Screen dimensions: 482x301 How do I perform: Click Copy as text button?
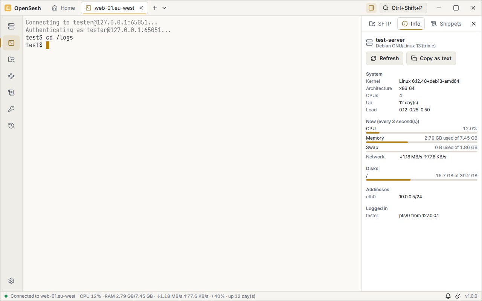click(431, 58)
